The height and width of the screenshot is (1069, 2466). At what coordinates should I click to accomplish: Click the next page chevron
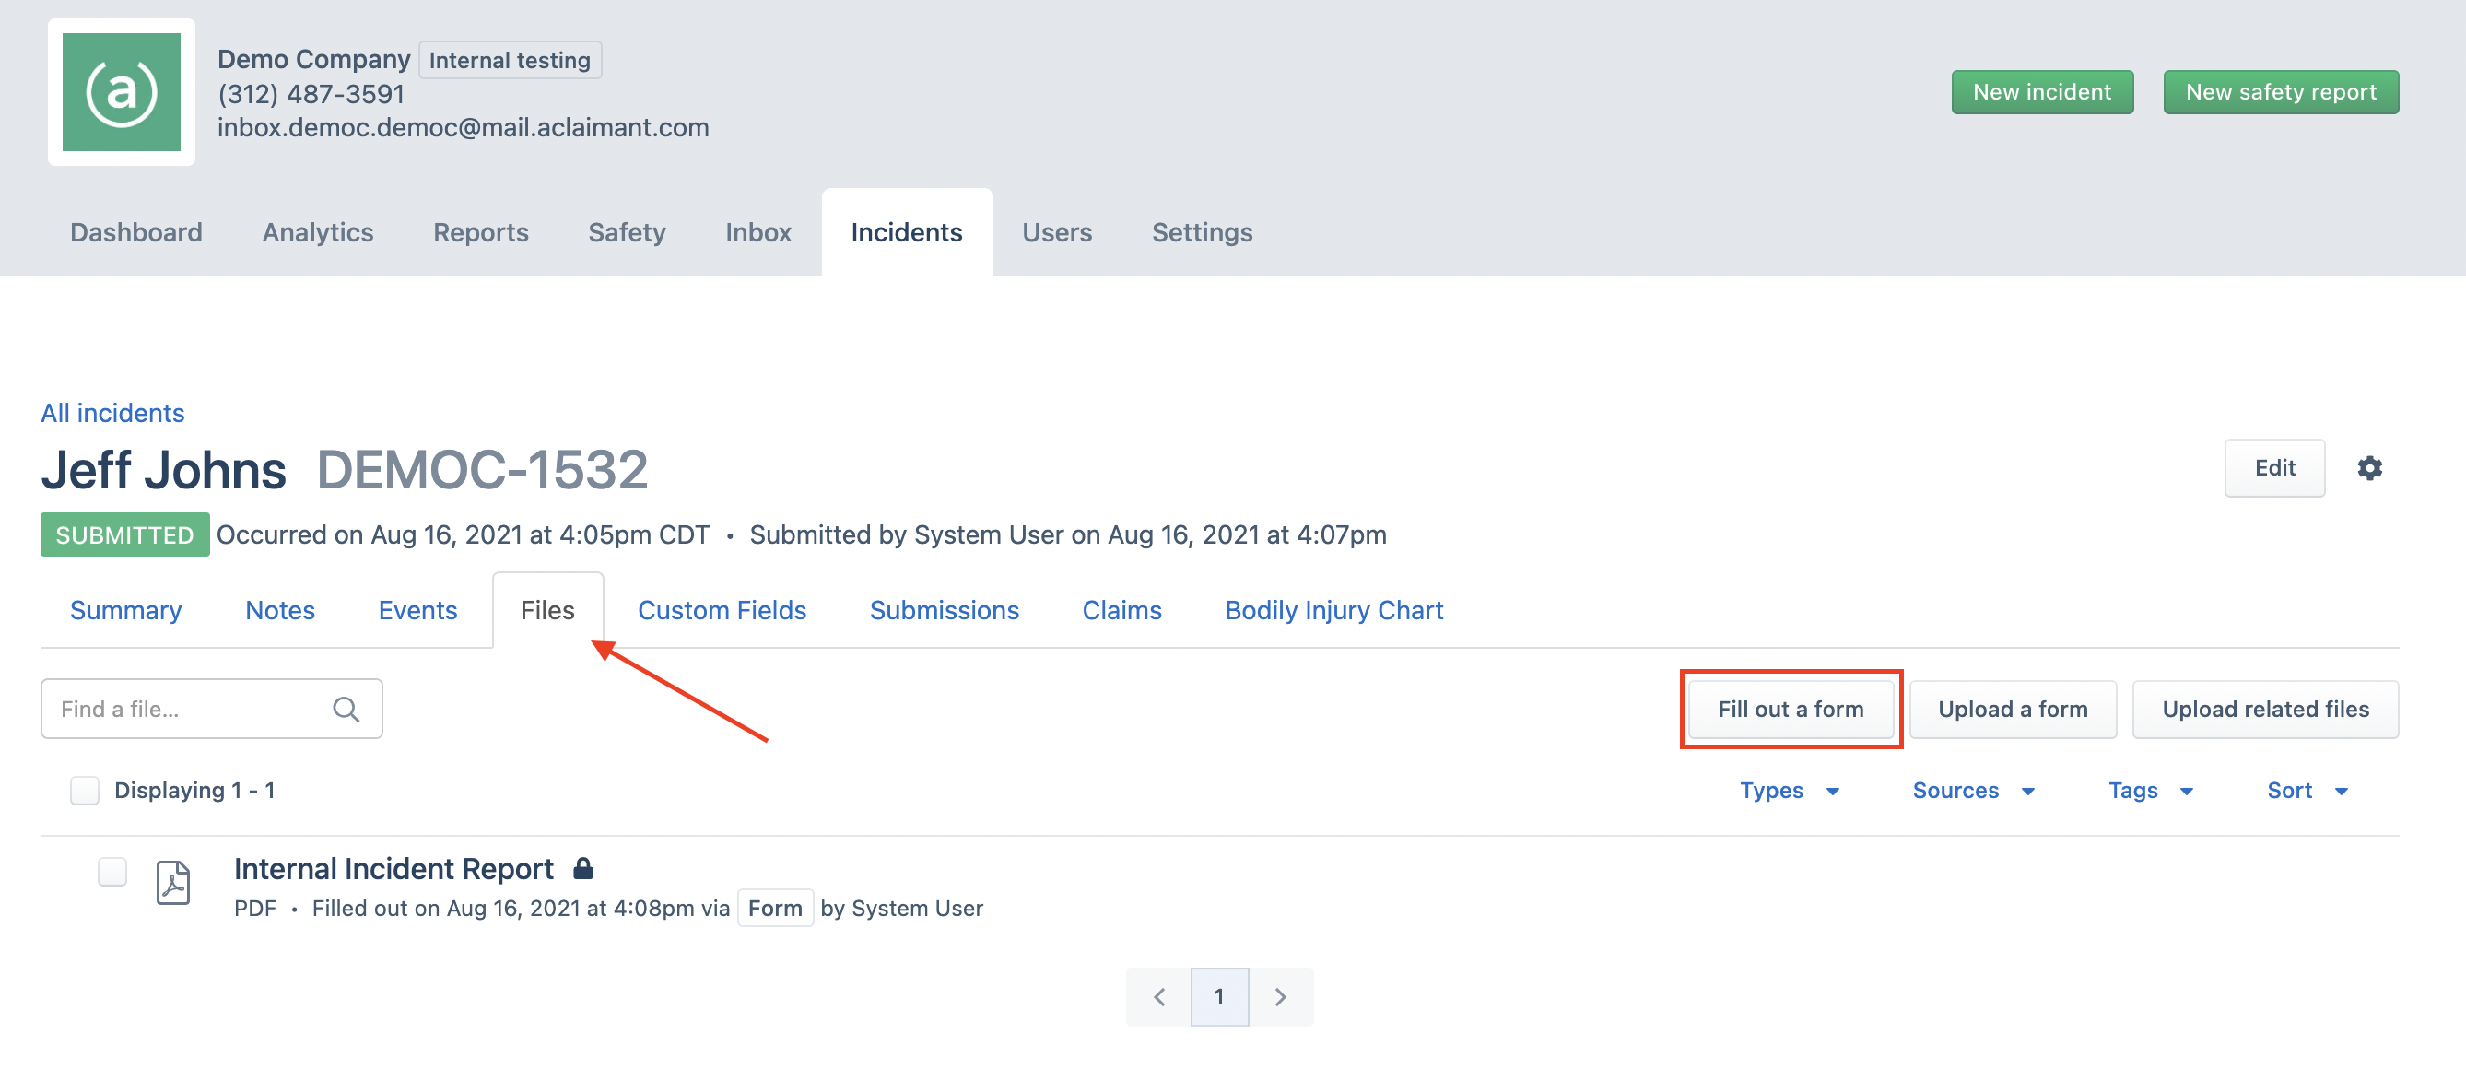point(1282,996)
